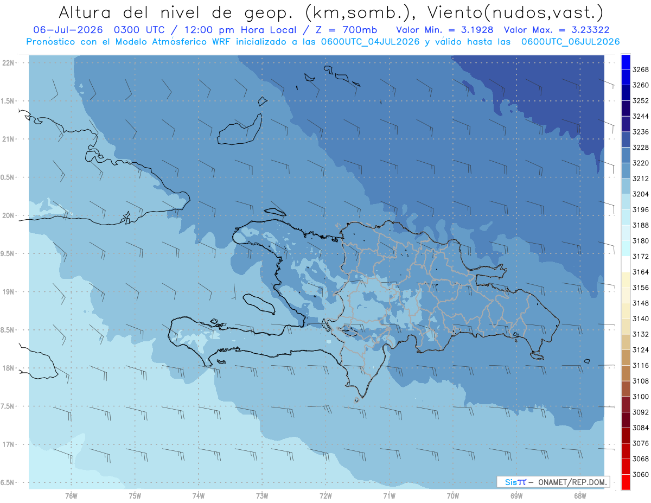Click the 76W longitude label
Image resolution: width=651 pixels, height=503 pixels.
pos(71,495)
